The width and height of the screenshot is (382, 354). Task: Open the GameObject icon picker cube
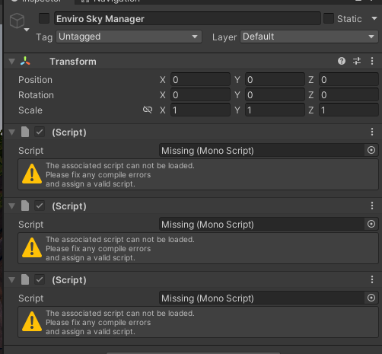click(17, 21)
